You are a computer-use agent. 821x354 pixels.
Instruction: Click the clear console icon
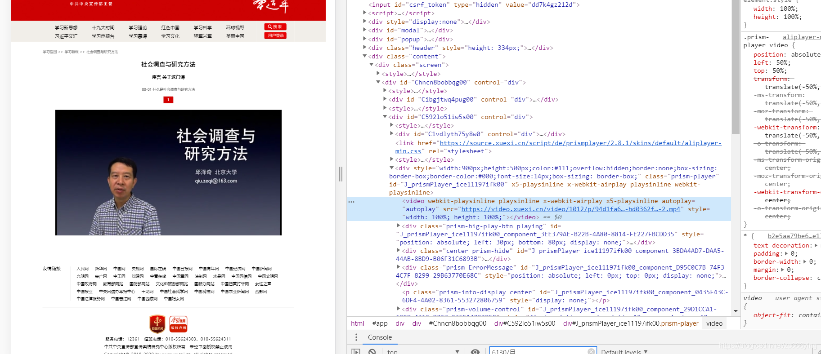(x=372, y=352)
